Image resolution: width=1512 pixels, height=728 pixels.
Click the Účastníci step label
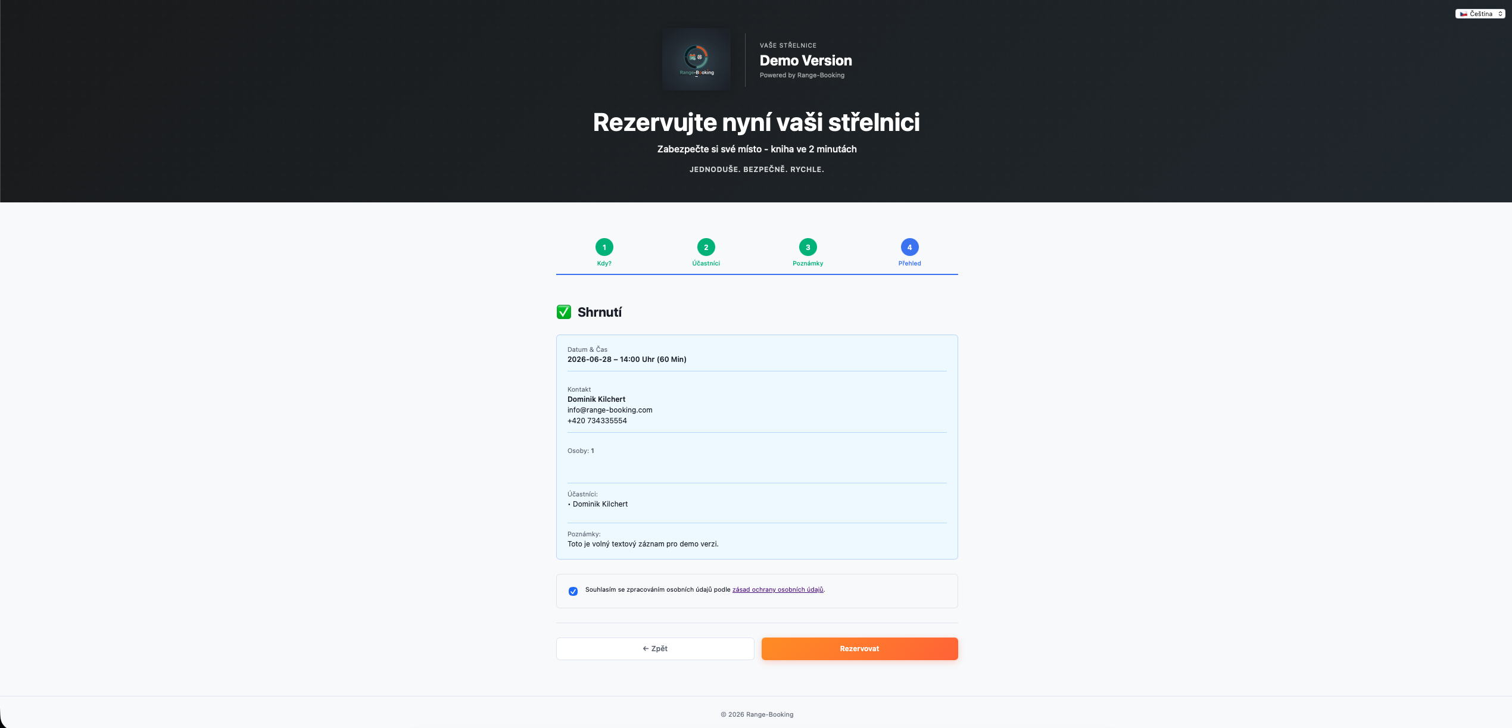[706, 263]
